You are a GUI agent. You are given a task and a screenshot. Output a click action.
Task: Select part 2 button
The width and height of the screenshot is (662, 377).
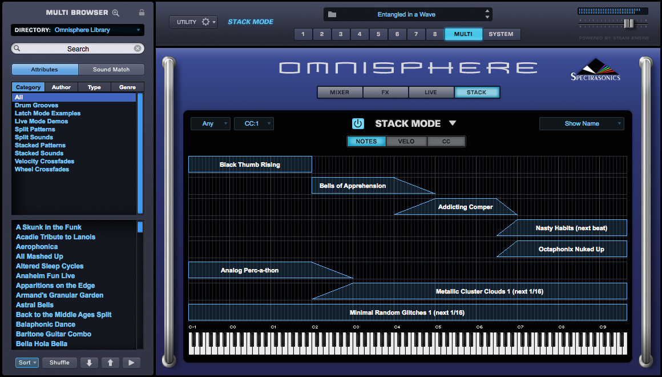(x=322, y=34)
